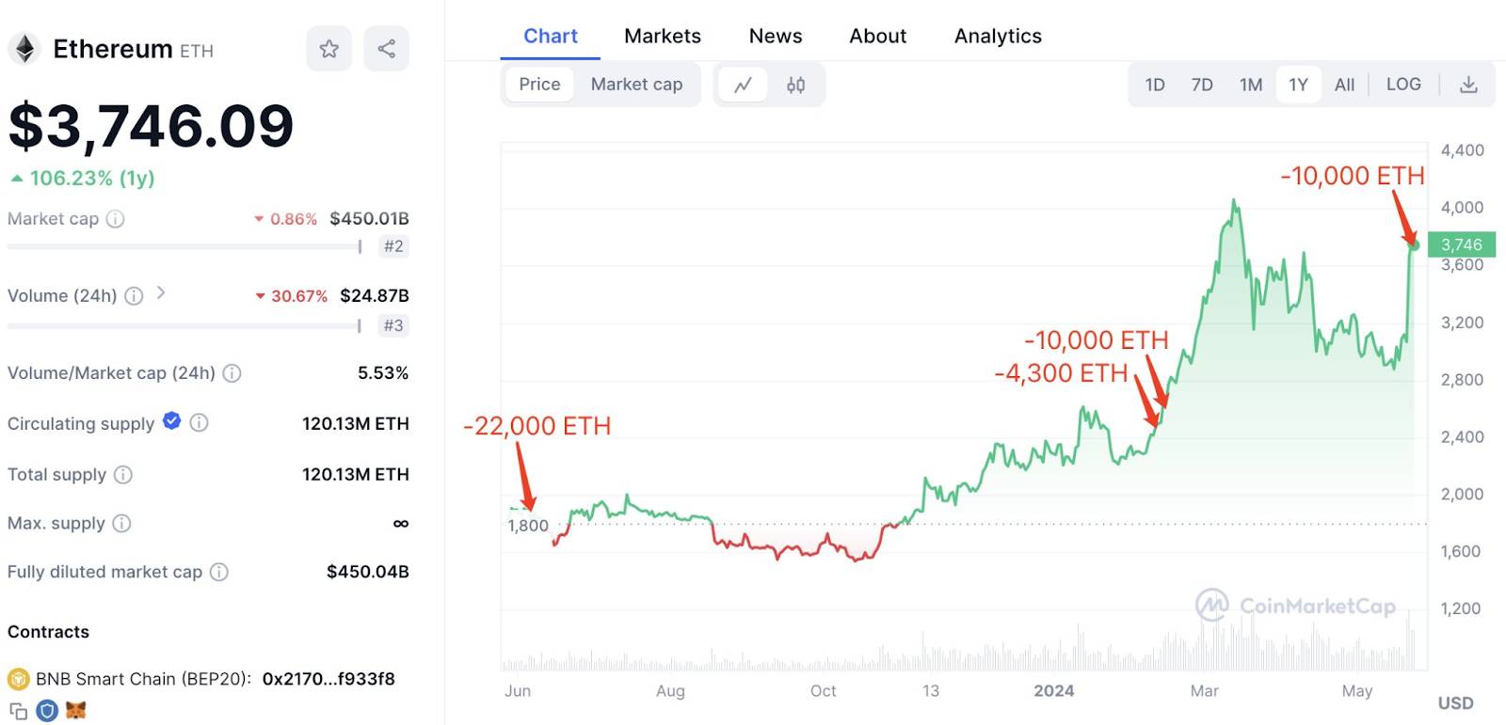1506x725 pixels.
Task: Switch to line chart view icon
Action: [744, 85]
